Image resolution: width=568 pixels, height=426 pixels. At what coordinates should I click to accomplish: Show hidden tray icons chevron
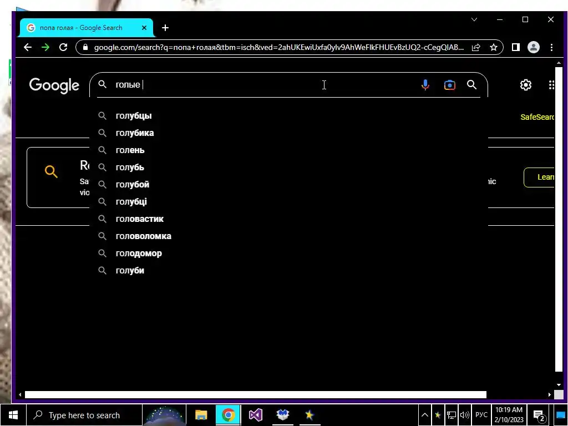coord(424,415)
